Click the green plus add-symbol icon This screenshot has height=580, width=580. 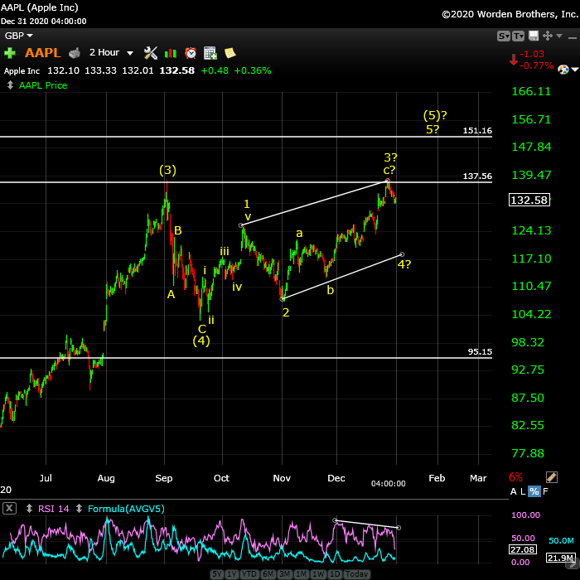[x=10, y=53]
